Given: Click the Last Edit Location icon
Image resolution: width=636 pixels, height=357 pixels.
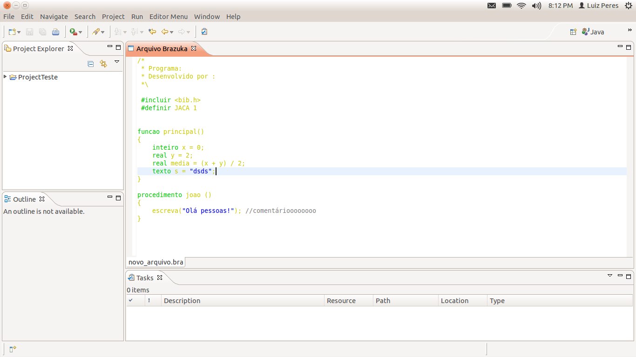Looking at the screenshot, I should tap(152, 32).
